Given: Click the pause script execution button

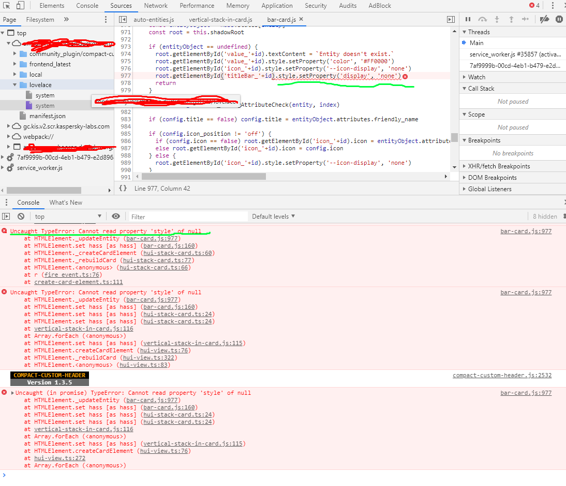Looking at the screenshot, I should pyautogui.click(x=468, y=19).
